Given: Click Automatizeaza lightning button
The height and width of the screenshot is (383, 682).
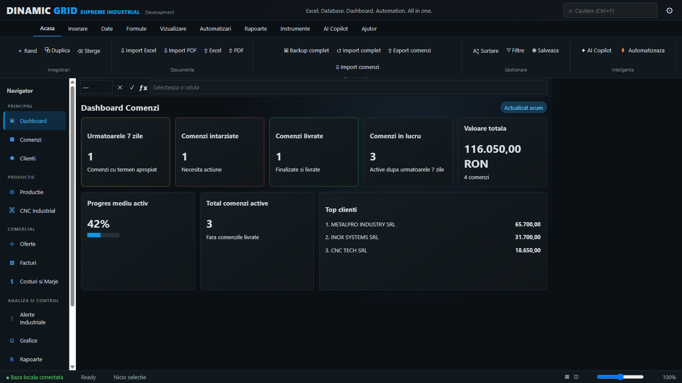Looking at the screenshot, I should (x=642, y=50).
